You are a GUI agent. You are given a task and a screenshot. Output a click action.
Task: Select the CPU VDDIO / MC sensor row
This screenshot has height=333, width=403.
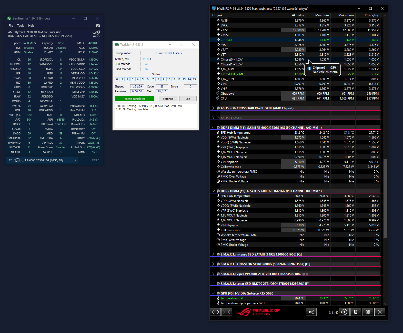coord(295,74)
